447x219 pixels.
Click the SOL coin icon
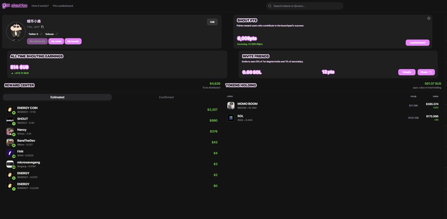click(x=231, y=118)
